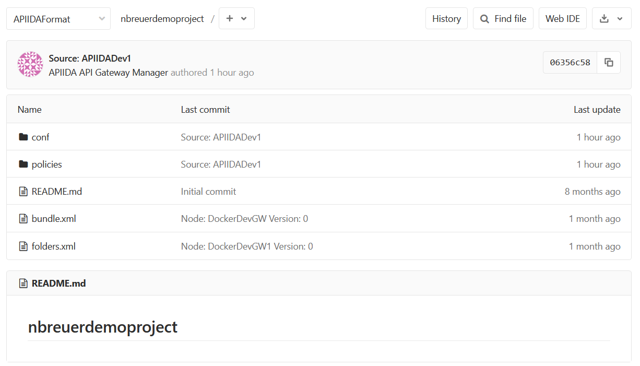Click the magnifier icon inside Find file
This screenshot has height=366, width=640.
(484, 18)
